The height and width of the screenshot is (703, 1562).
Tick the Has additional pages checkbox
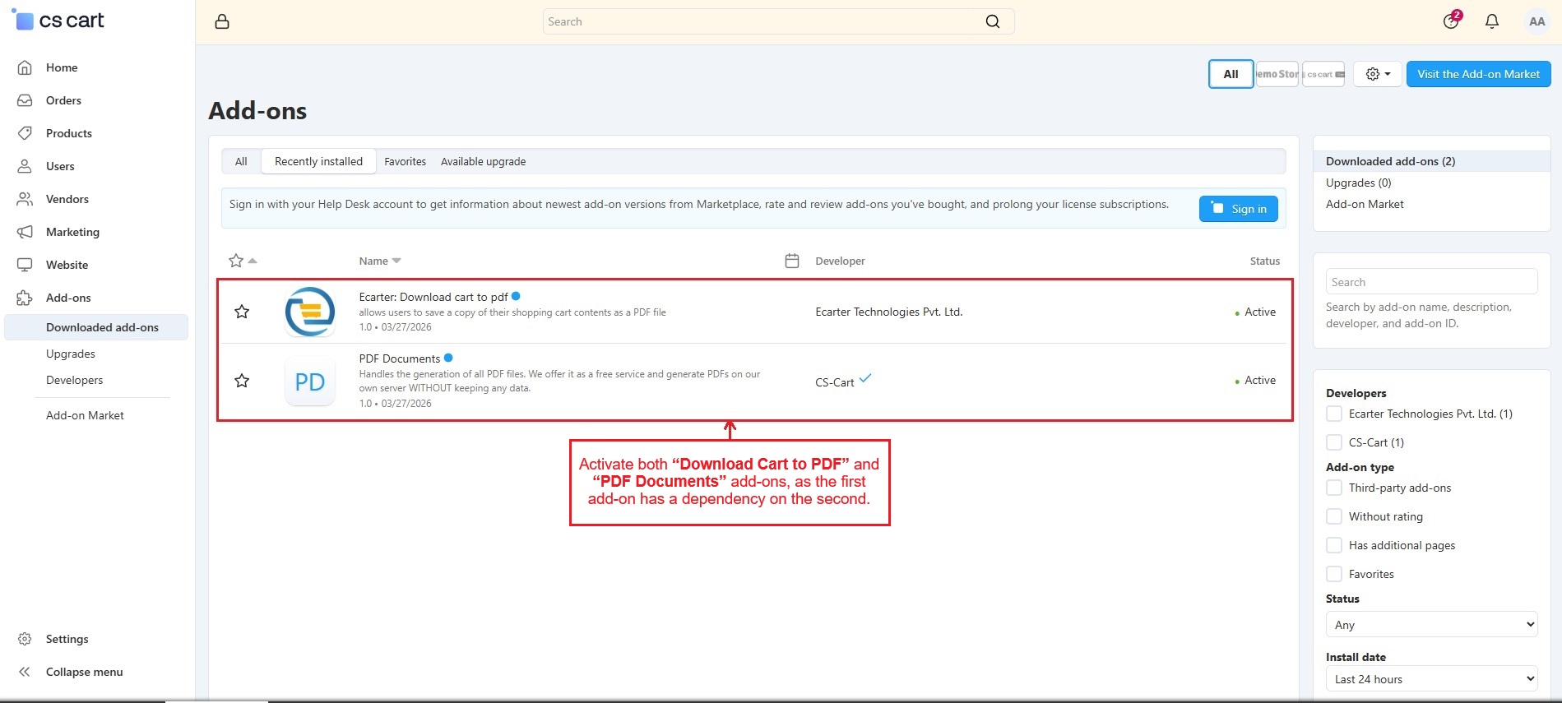pos(1334,545)
